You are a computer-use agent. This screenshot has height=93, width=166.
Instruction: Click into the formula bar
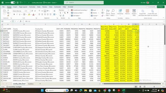(94, 21)
